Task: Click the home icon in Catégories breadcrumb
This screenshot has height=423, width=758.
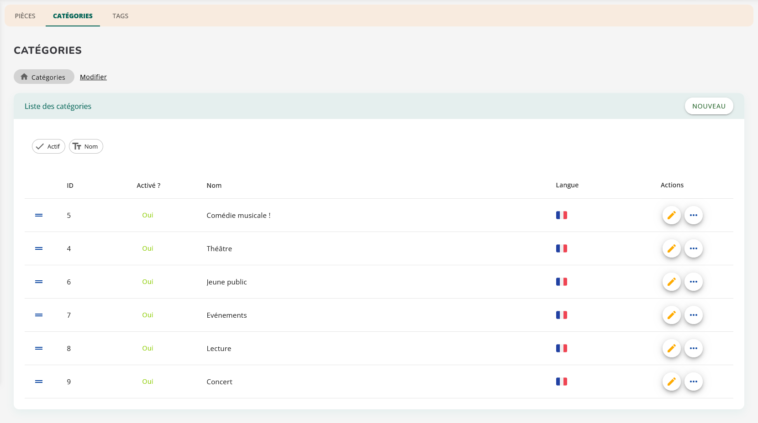Action: pyautogui.click(x=24, y=77)
